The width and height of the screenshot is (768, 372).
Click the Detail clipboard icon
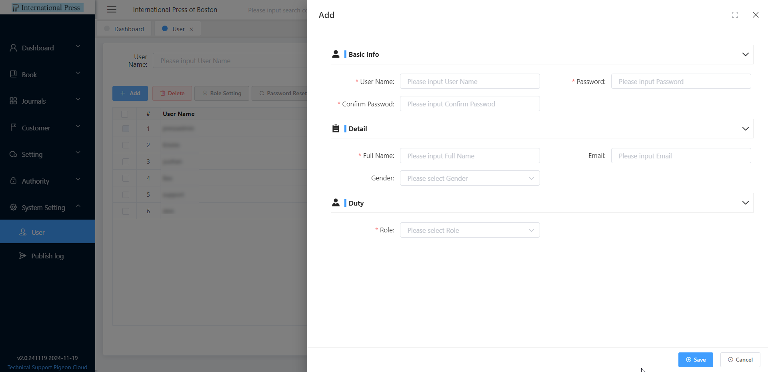click(336, 128)
